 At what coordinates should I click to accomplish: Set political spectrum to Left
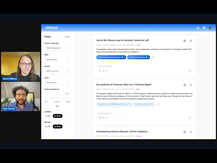46,102
